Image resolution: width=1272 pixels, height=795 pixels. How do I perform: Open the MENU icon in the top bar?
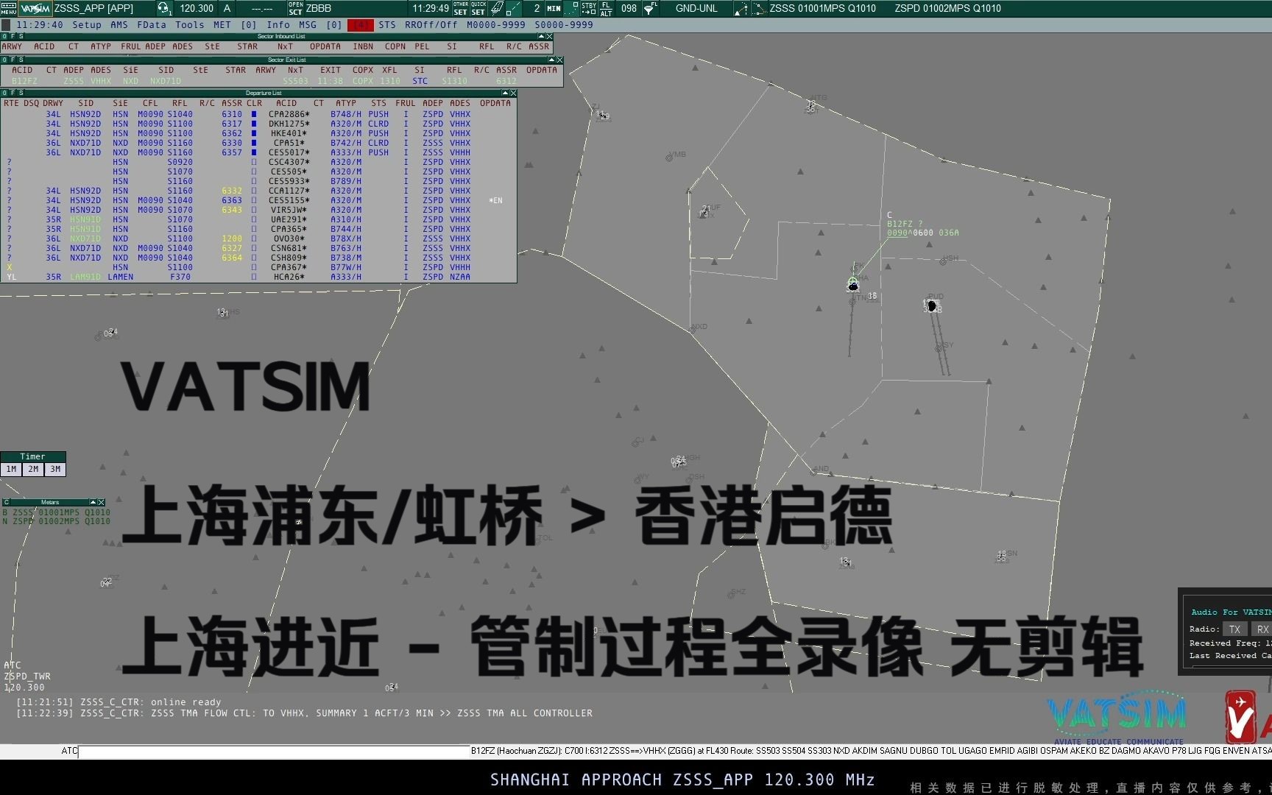click(x=8, y=8)
